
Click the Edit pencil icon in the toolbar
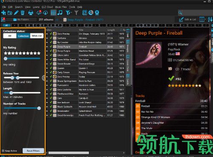16,13
